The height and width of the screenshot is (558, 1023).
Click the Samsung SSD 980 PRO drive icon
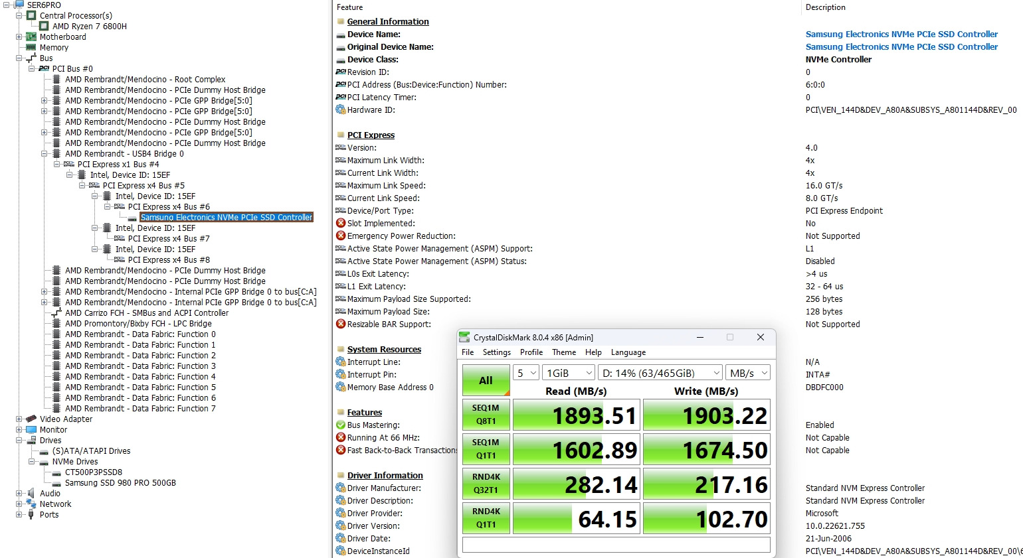pyautogui.click(x=56, y=483)
